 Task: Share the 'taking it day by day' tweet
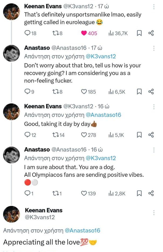tap(151, 135)
